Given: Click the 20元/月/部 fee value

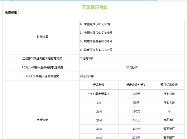Looking at the screenshot, I should (x=87, y=76).
